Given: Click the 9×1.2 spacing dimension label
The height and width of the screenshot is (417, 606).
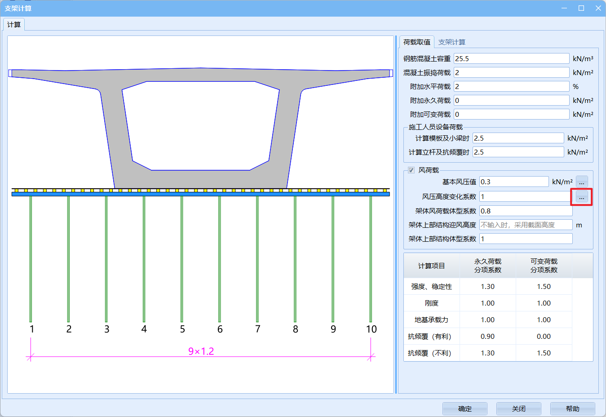Looking at the screenshot, I should point(201,351).
